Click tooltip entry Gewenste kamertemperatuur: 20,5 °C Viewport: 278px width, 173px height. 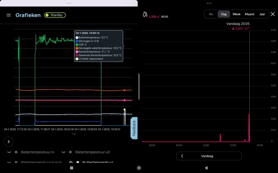point(99,55)
